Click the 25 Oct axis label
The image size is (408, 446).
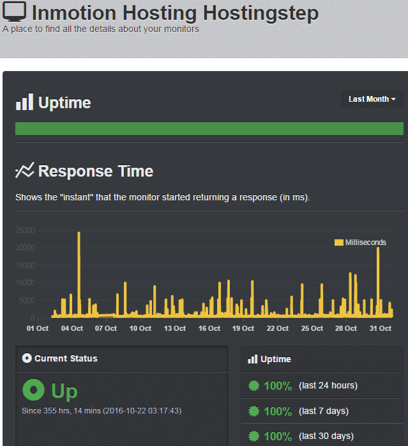click(x=312, y=328)
